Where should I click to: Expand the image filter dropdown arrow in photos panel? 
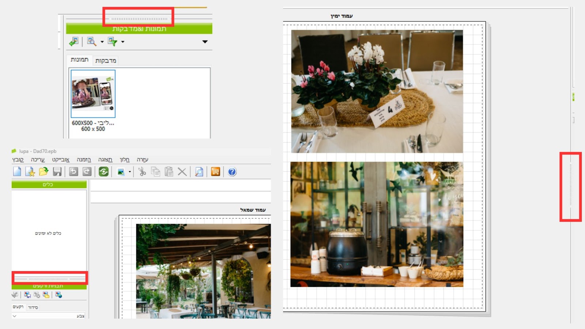(x=123, y=42)
